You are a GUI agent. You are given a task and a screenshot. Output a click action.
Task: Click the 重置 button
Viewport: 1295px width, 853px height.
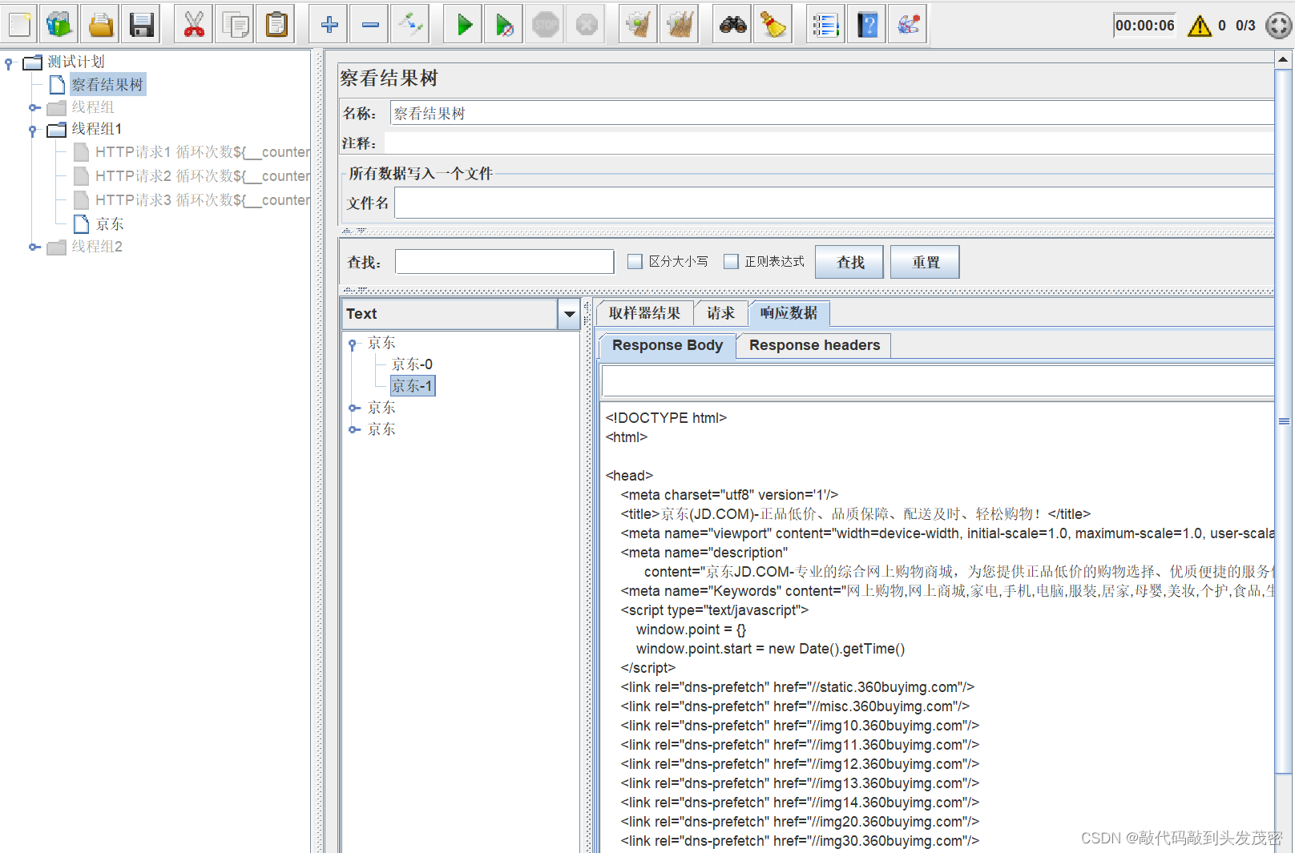[x=925, y=262]
